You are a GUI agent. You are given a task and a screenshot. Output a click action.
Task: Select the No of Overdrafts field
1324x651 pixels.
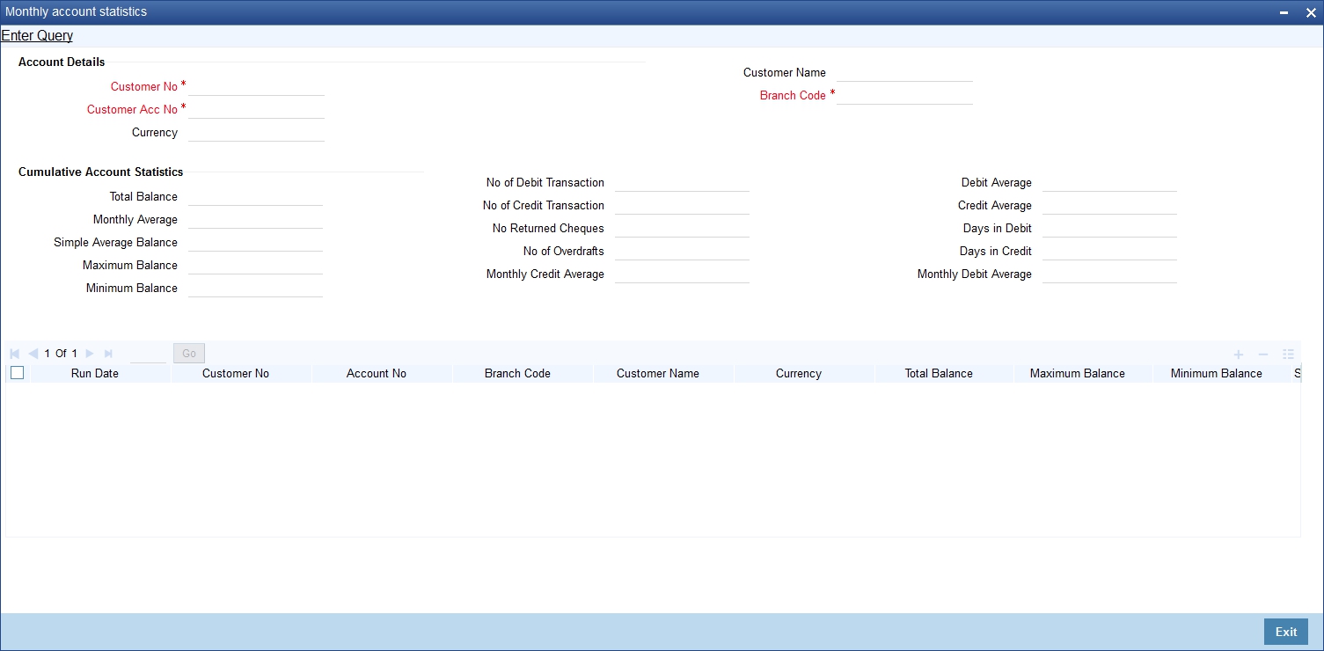pos(682,251)
